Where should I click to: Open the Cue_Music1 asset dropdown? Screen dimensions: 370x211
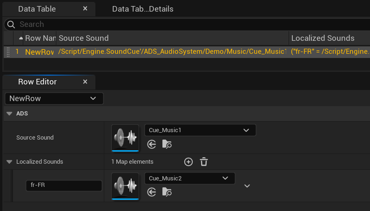pyautogui.click(x=200, y=130)
